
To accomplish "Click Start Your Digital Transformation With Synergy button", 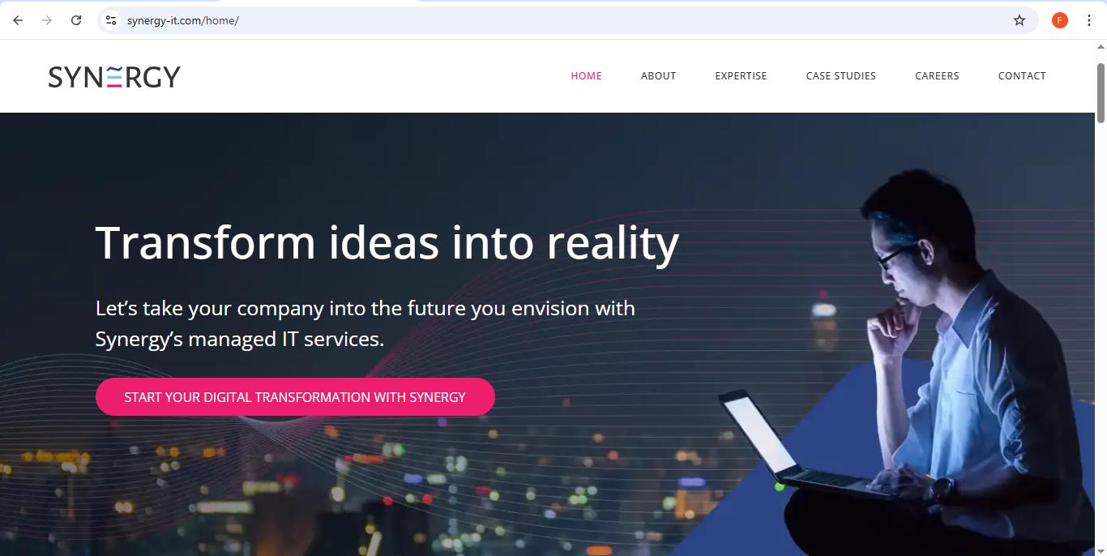I will point(295,397).
